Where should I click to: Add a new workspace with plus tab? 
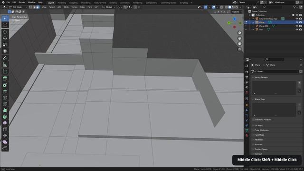[x=191, y=3]
